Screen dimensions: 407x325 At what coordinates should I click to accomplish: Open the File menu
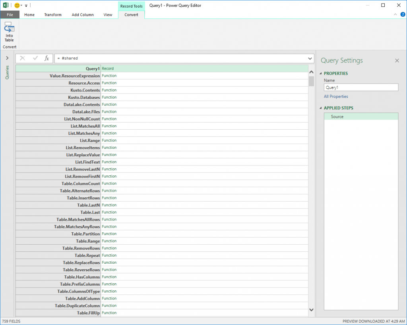click(10, 14)
